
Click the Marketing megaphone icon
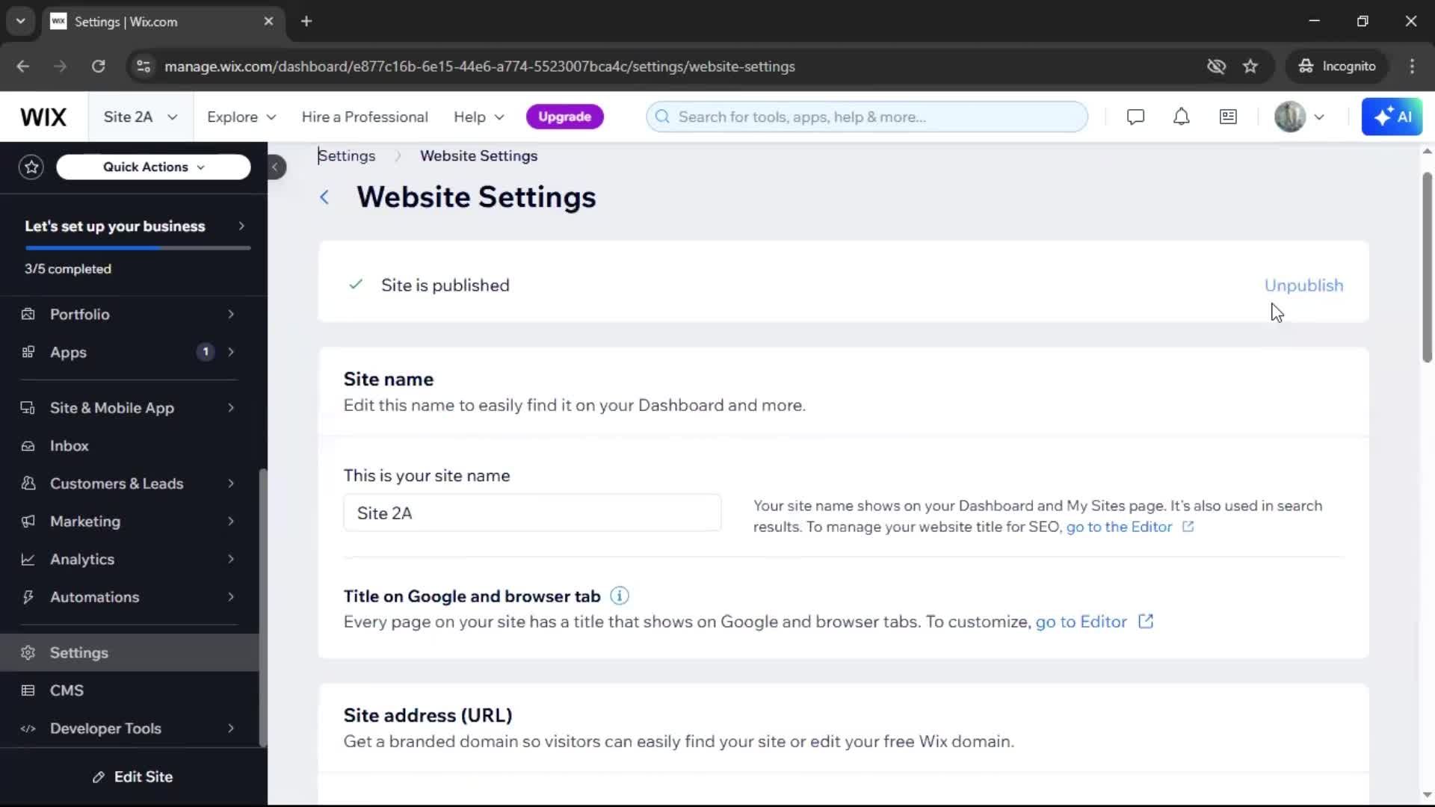tap(28, 522)
